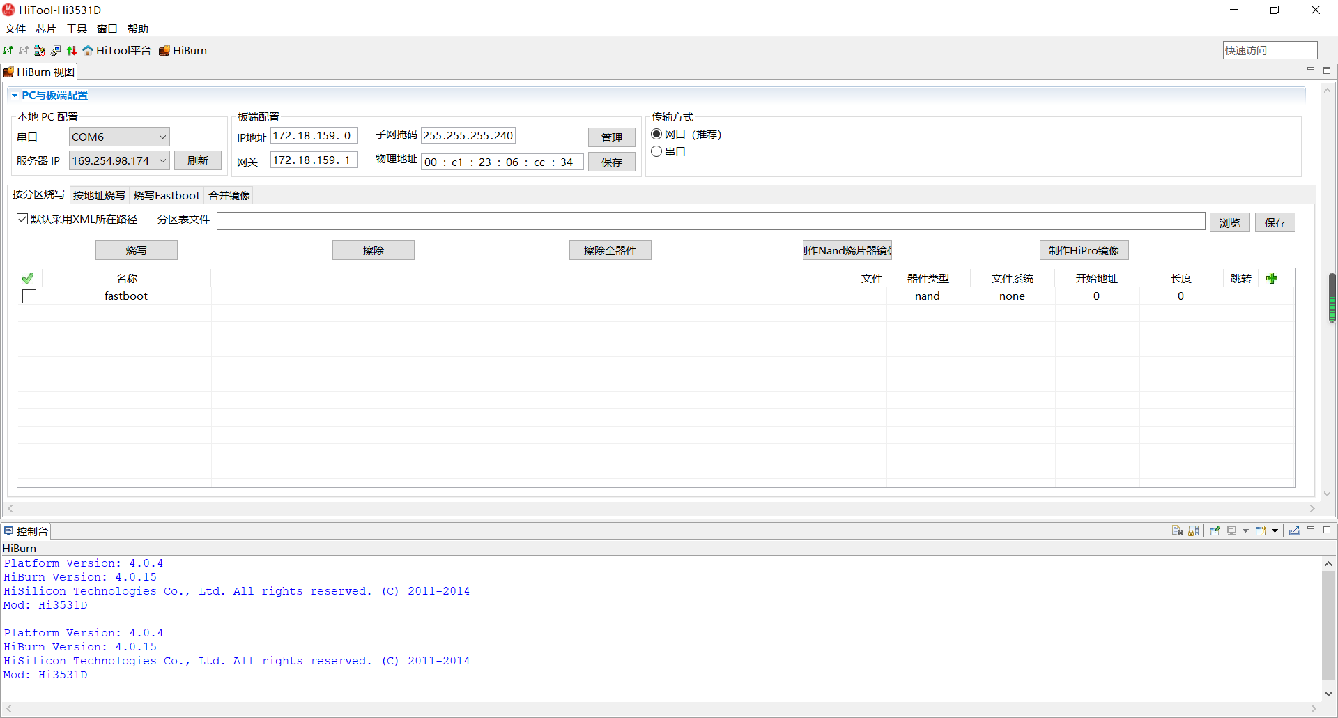Clear the console output
This screenshot has width=1338, height=718.
(1178, 530)
